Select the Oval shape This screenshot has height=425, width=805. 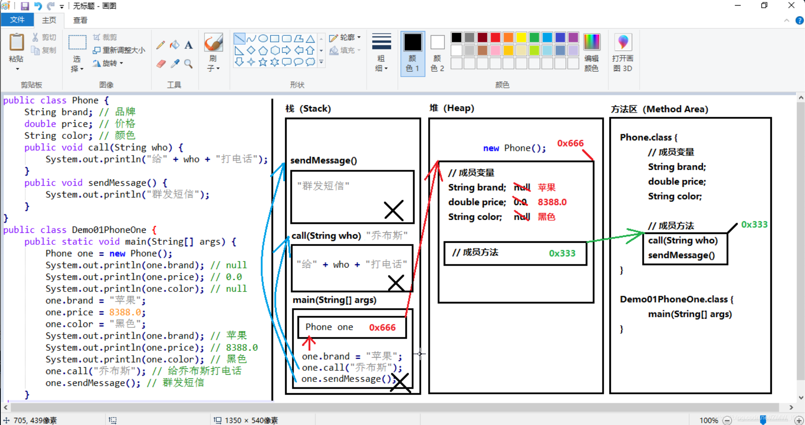(x=263, y=39)
